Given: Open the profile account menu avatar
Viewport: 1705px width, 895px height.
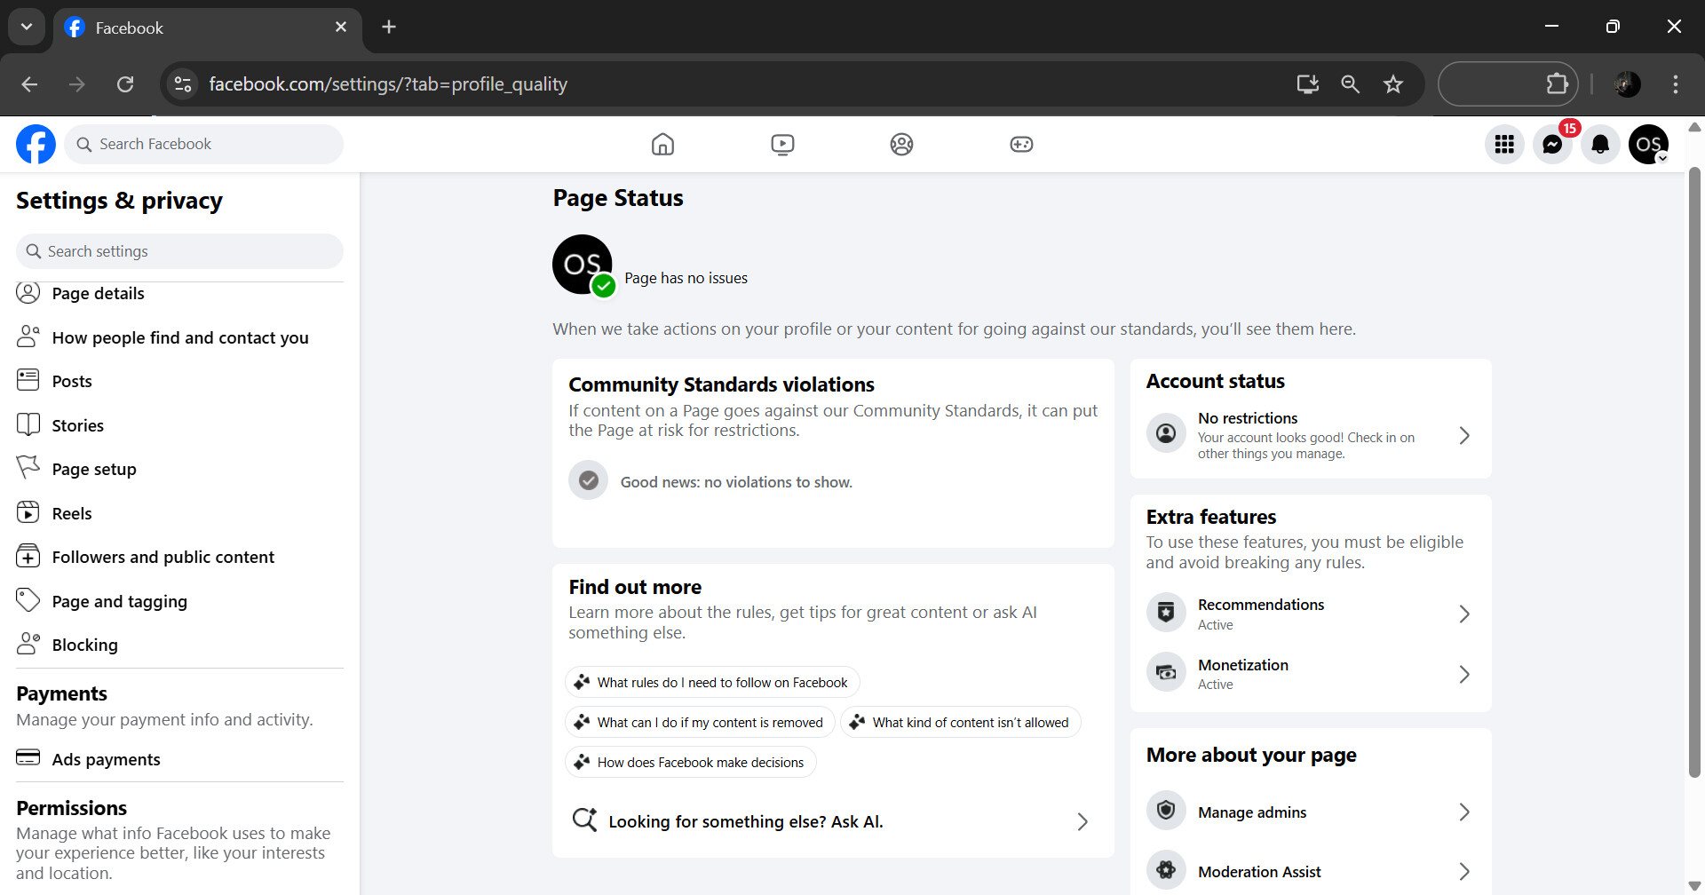Looking at the screenshot, I should pyautogui.click(x=1648, y=144).
